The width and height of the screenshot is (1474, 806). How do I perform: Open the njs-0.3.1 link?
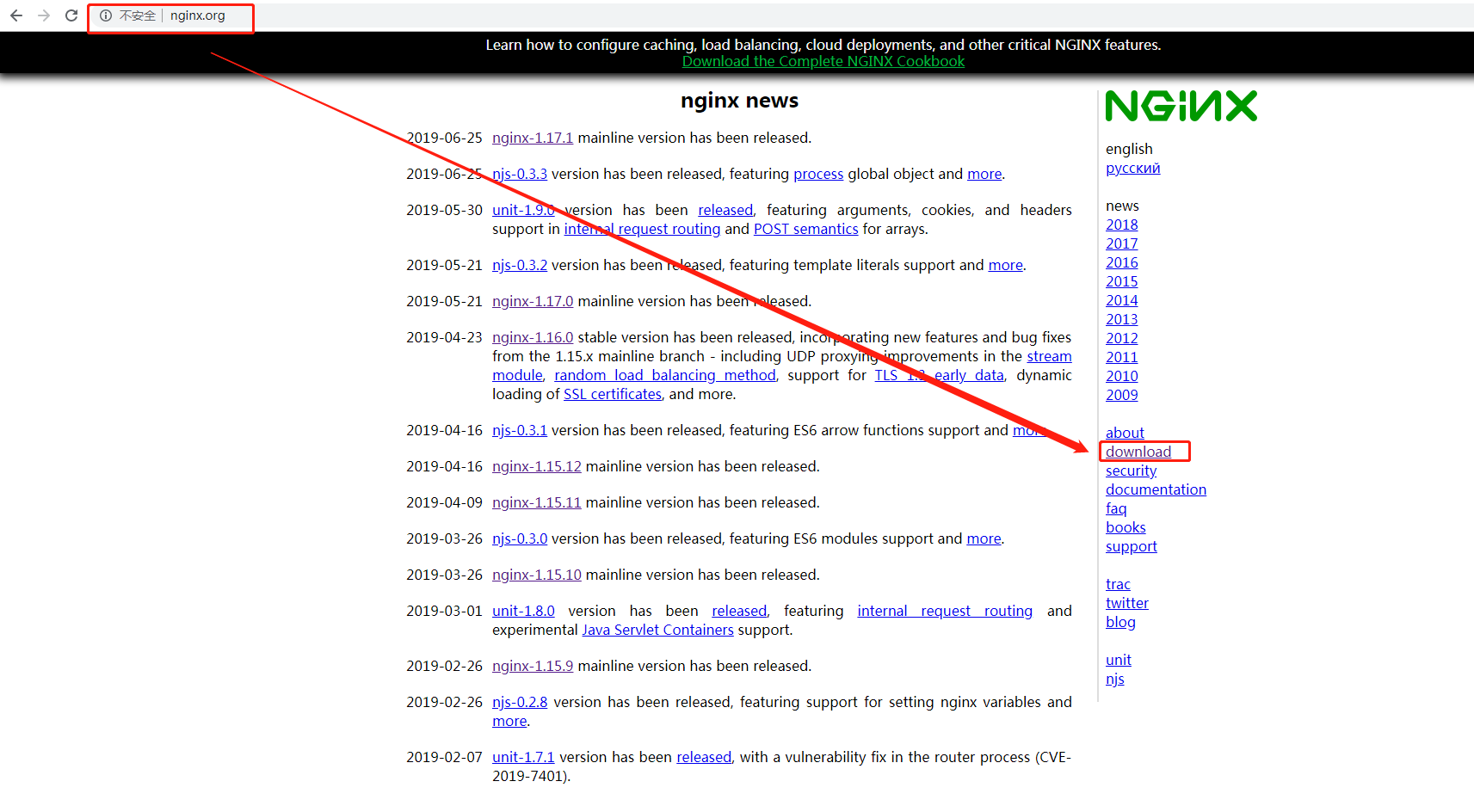520,430
